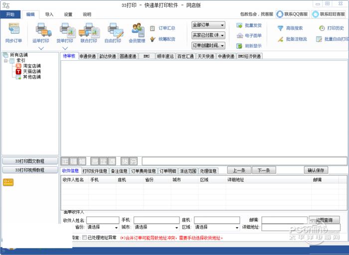Screen dimensions: 349x255
Task: Click the orange key icon in sidebar
Action: click(8, 182)
